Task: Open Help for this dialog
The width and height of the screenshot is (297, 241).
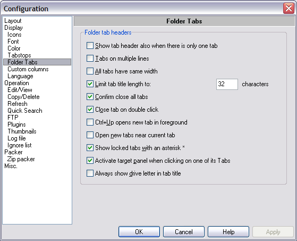Action: click(228, 232)
